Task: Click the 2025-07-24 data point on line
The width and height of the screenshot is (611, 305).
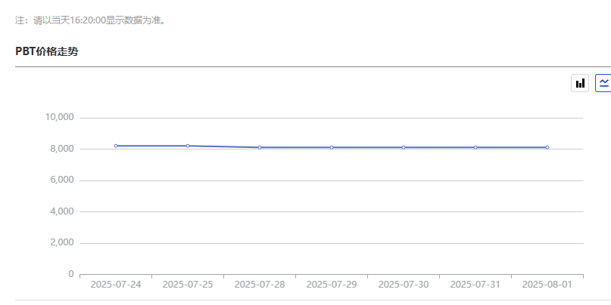Action: click(x=116, y=146)
